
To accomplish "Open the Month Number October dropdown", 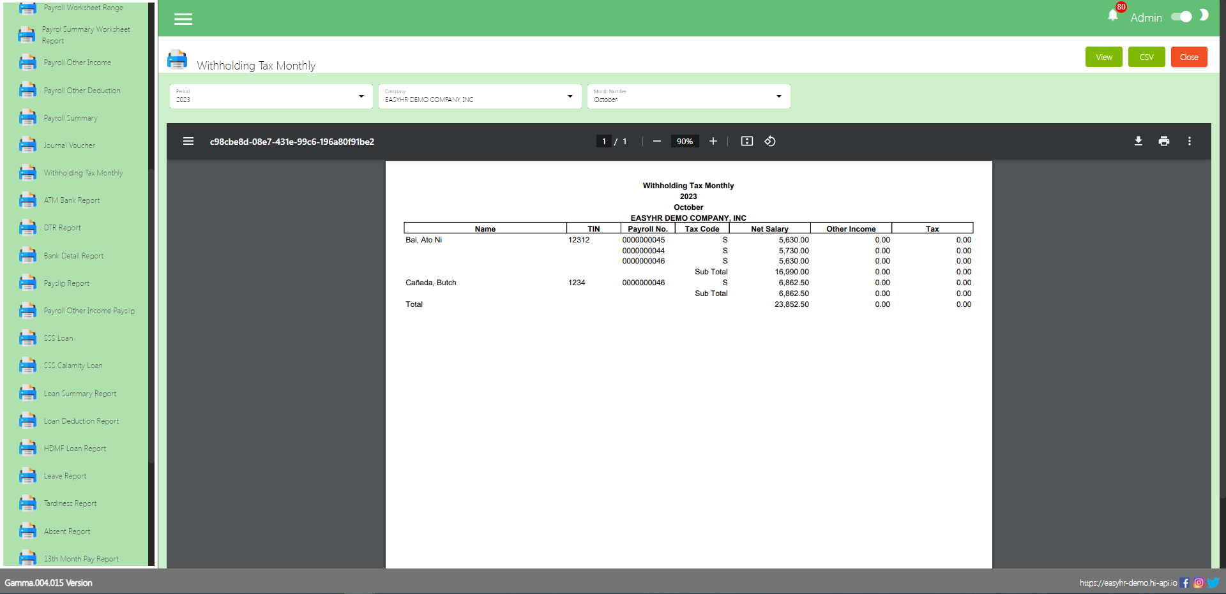I will coord(688,96).
